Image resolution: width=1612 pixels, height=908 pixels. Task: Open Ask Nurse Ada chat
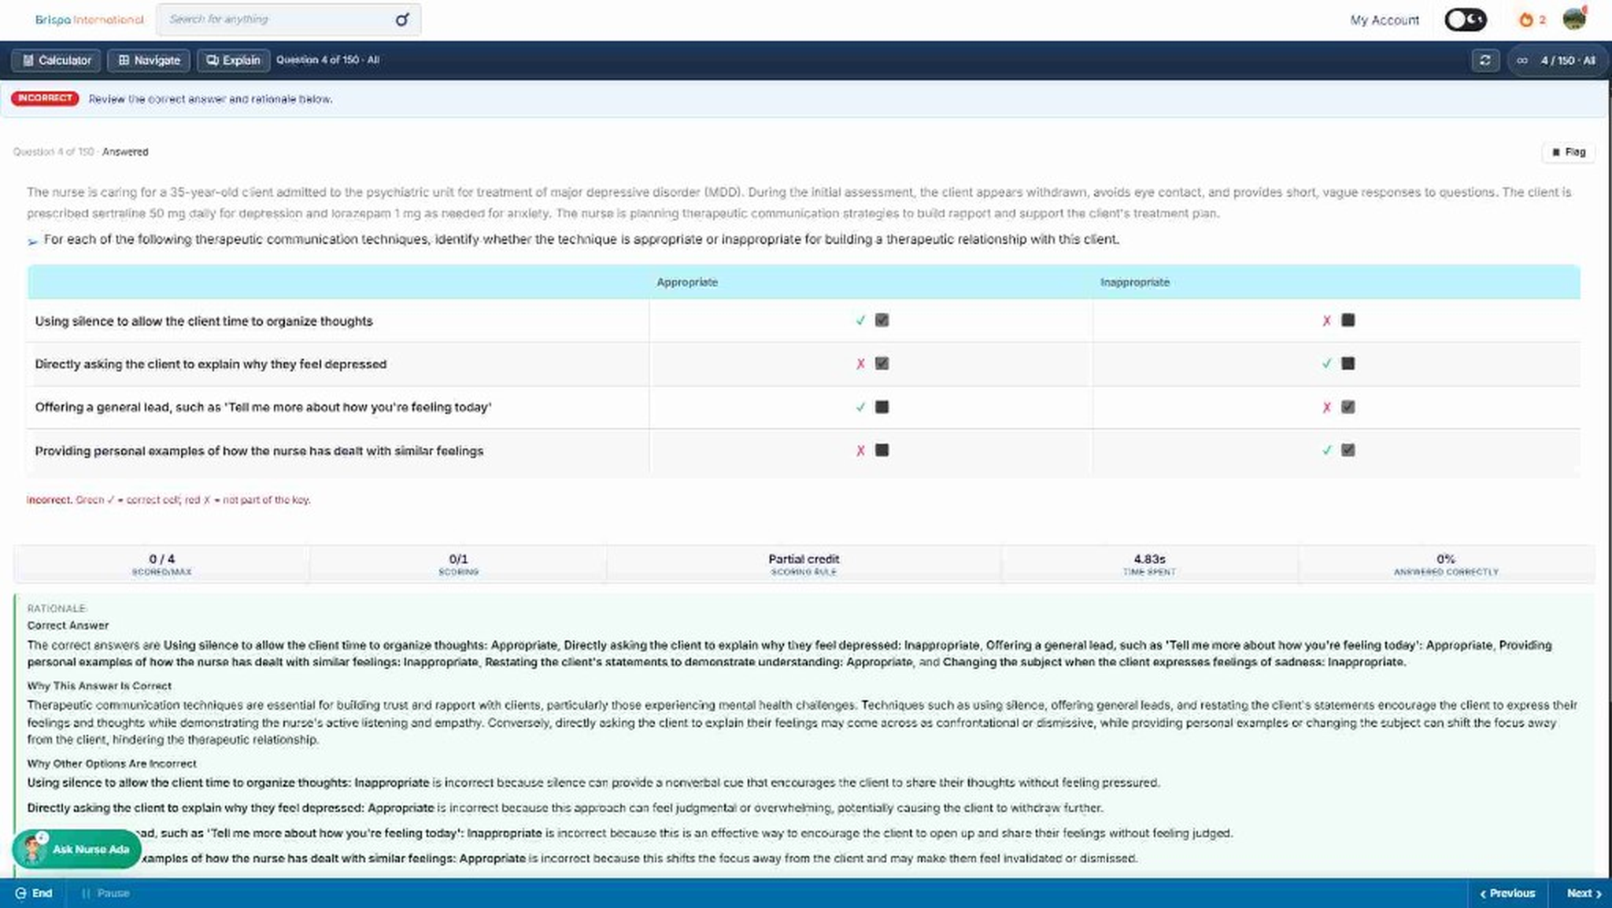(76, 849)
